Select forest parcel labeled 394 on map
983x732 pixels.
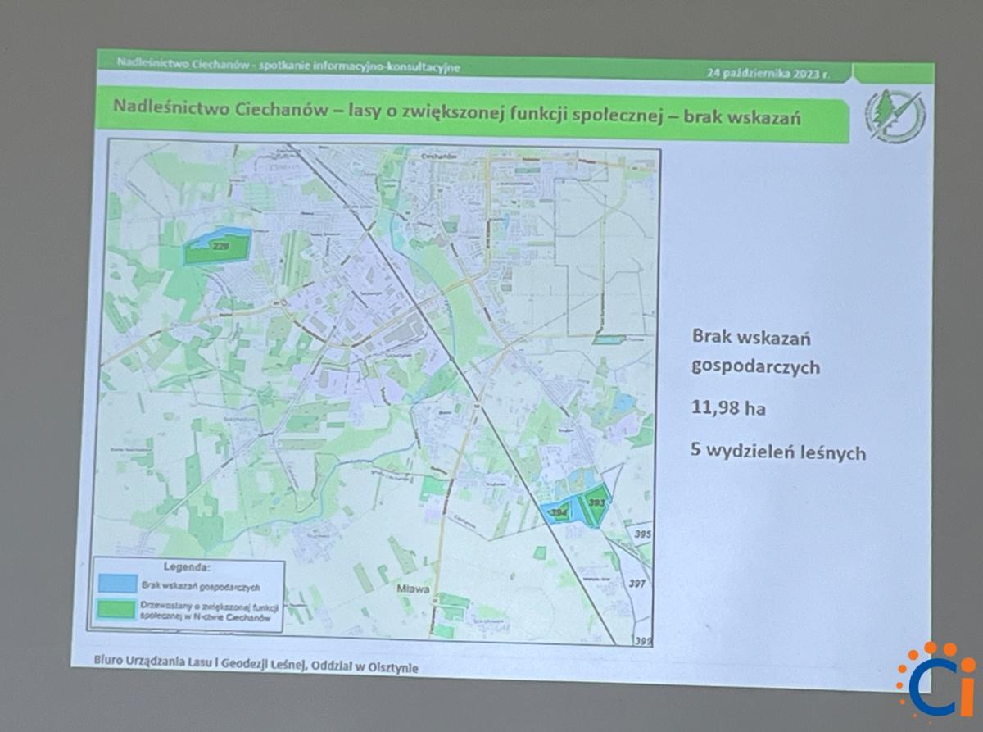click(560, 513)
